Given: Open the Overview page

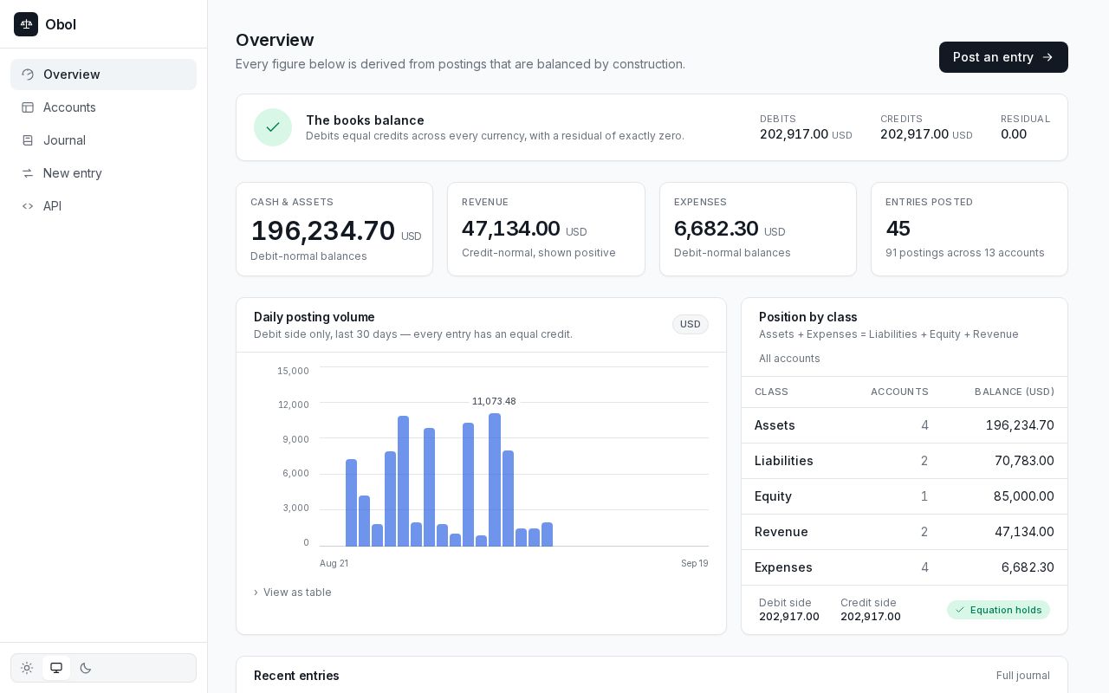Looking at the screenshot, I should [x=103, y=74].
